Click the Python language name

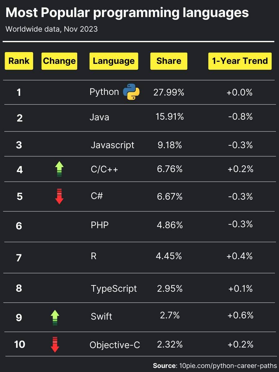point(104,92)
